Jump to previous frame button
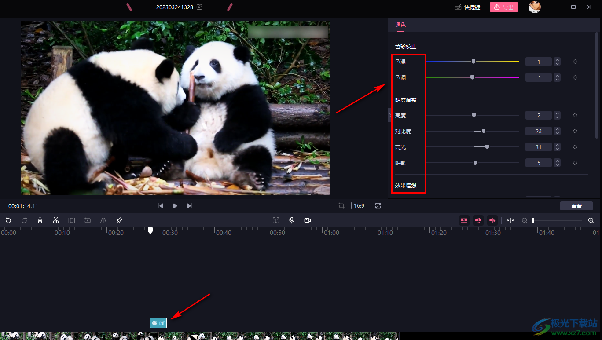Screen dimensions: 602x340 [161, 206]
